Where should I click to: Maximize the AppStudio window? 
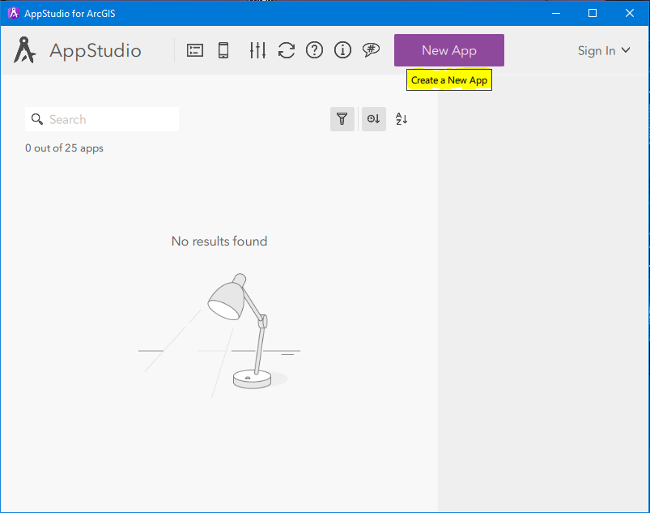click(593, 13)
